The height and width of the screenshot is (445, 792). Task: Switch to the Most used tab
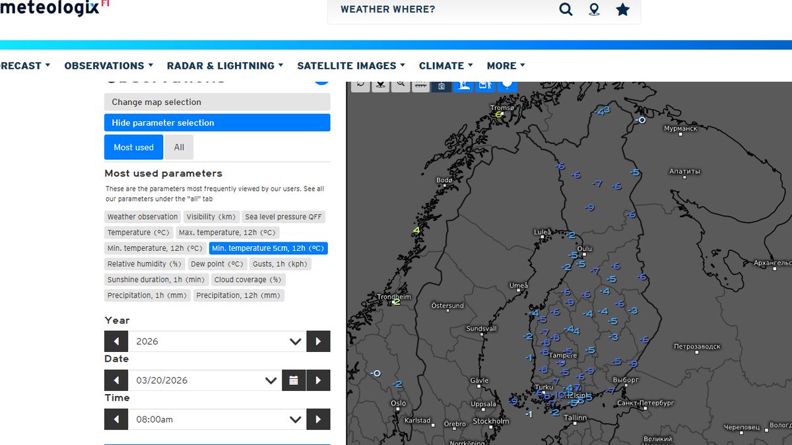[133, 147]
